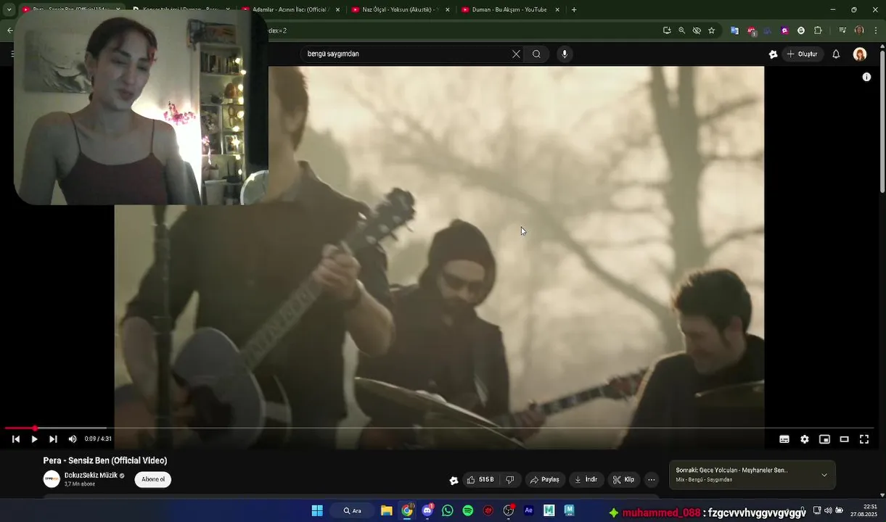Click the sparkle icon beside Oluştur

(x=774, y=54)
